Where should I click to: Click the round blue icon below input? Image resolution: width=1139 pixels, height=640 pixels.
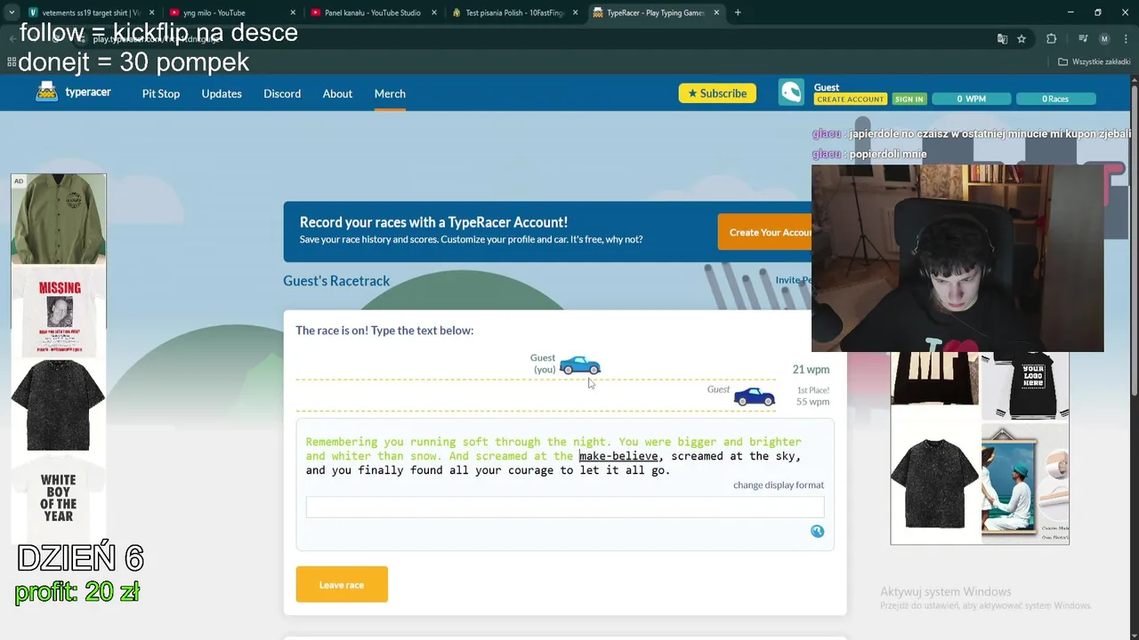tap(817, 532)
